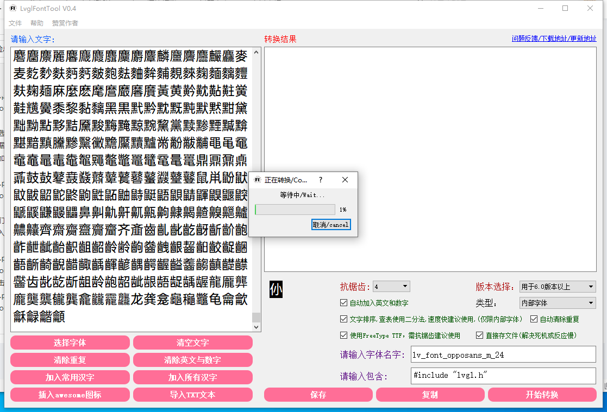Viewport: 607px width, 412px height.
Task: Disable 使用FreeType TTF option
Action: click(343, 335)
